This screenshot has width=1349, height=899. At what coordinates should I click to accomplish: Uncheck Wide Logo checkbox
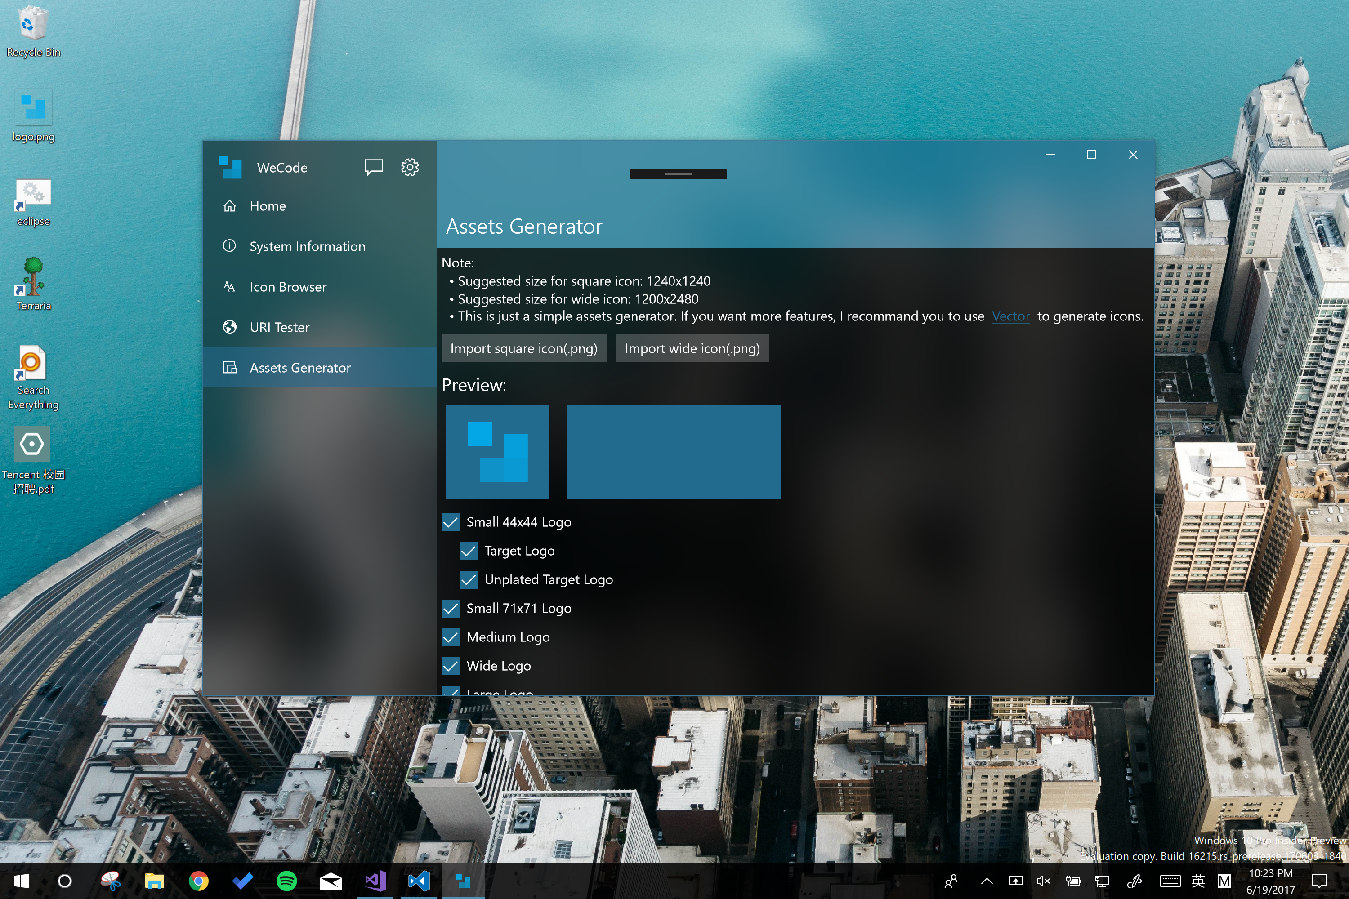pyautogui.click(x=450, y=665)
